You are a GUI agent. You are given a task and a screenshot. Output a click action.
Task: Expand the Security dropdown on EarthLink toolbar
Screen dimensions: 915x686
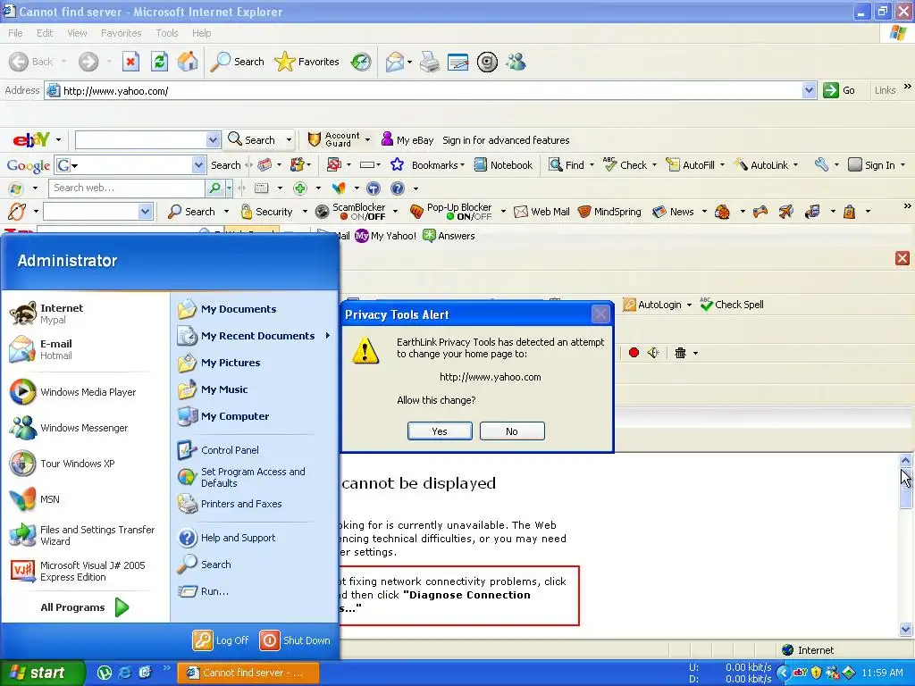coord(305,212)
